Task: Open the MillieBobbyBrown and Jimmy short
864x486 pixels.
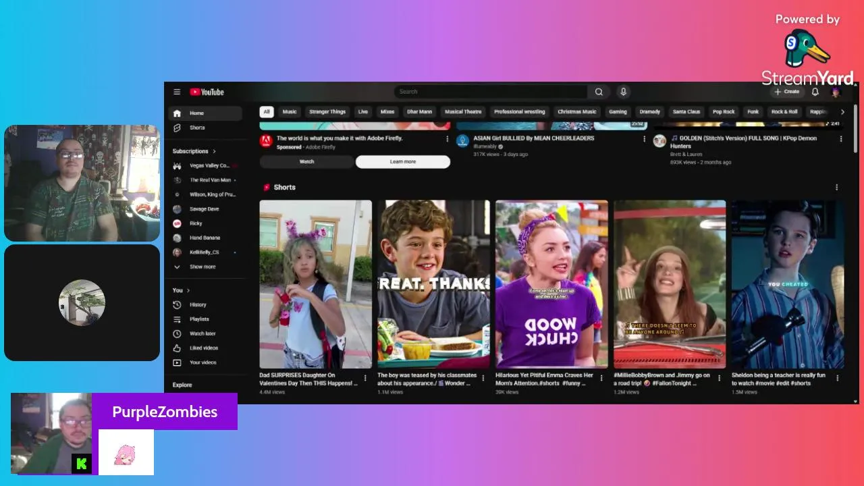Action: pos(670,284)
